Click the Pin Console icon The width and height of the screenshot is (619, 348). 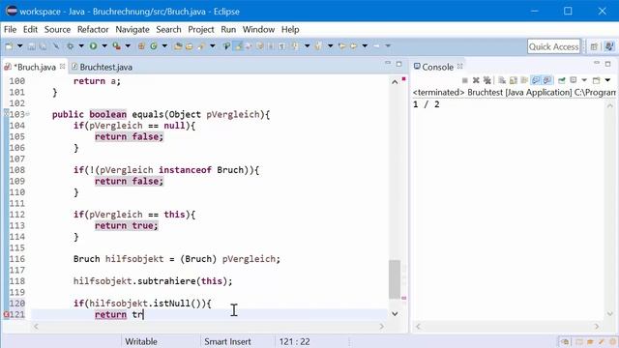coord(562,80)
